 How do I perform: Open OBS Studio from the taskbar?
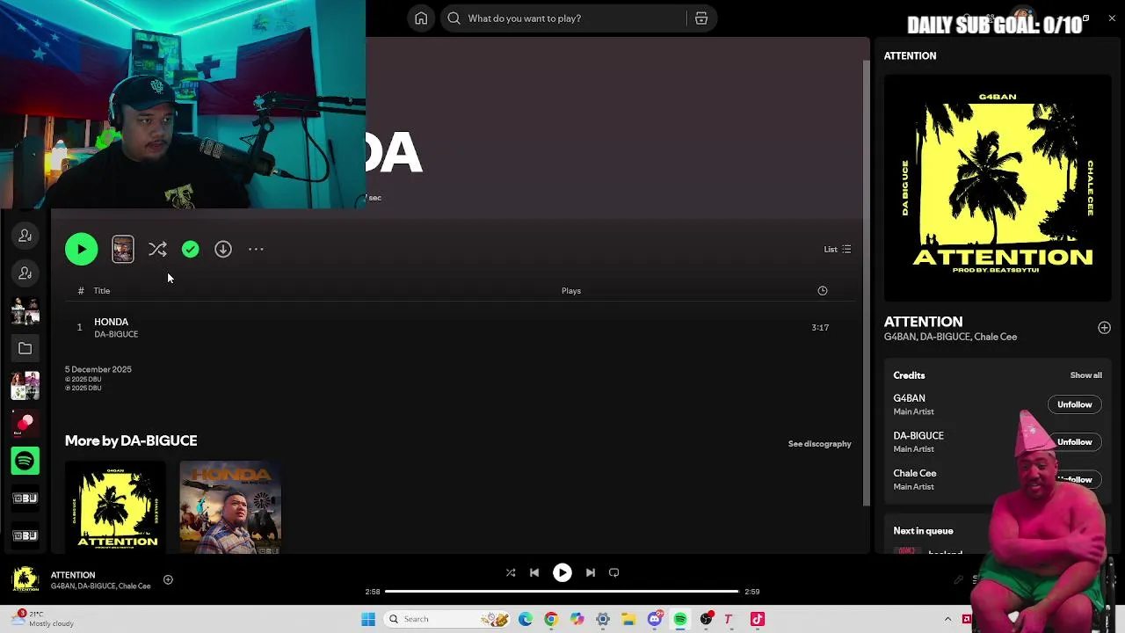coord(706,619)
